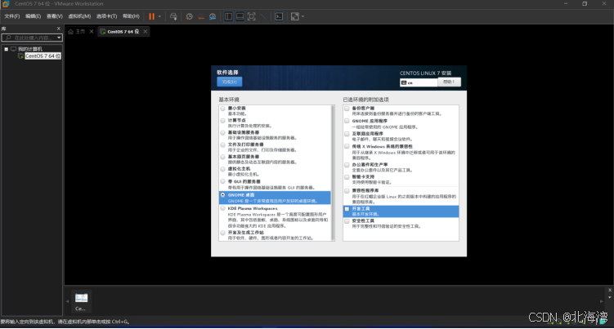Click the VMware Workstation title bar icon

(x=6, y=4)
